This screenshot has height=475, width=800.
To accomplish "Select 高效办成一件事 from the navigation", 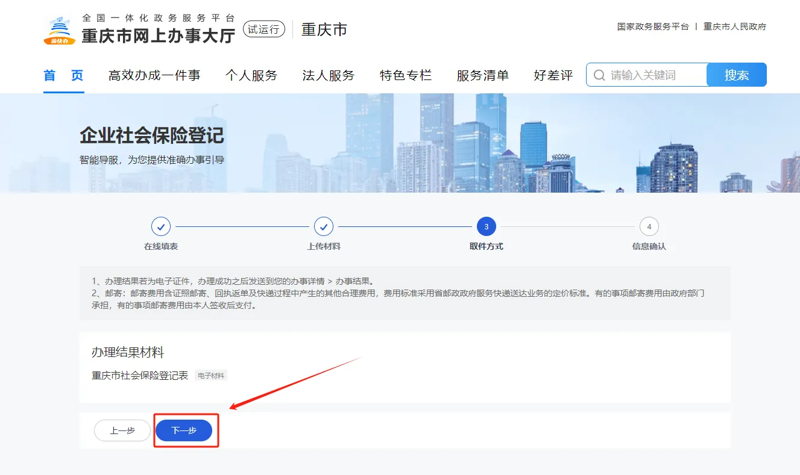I will 154,75.
